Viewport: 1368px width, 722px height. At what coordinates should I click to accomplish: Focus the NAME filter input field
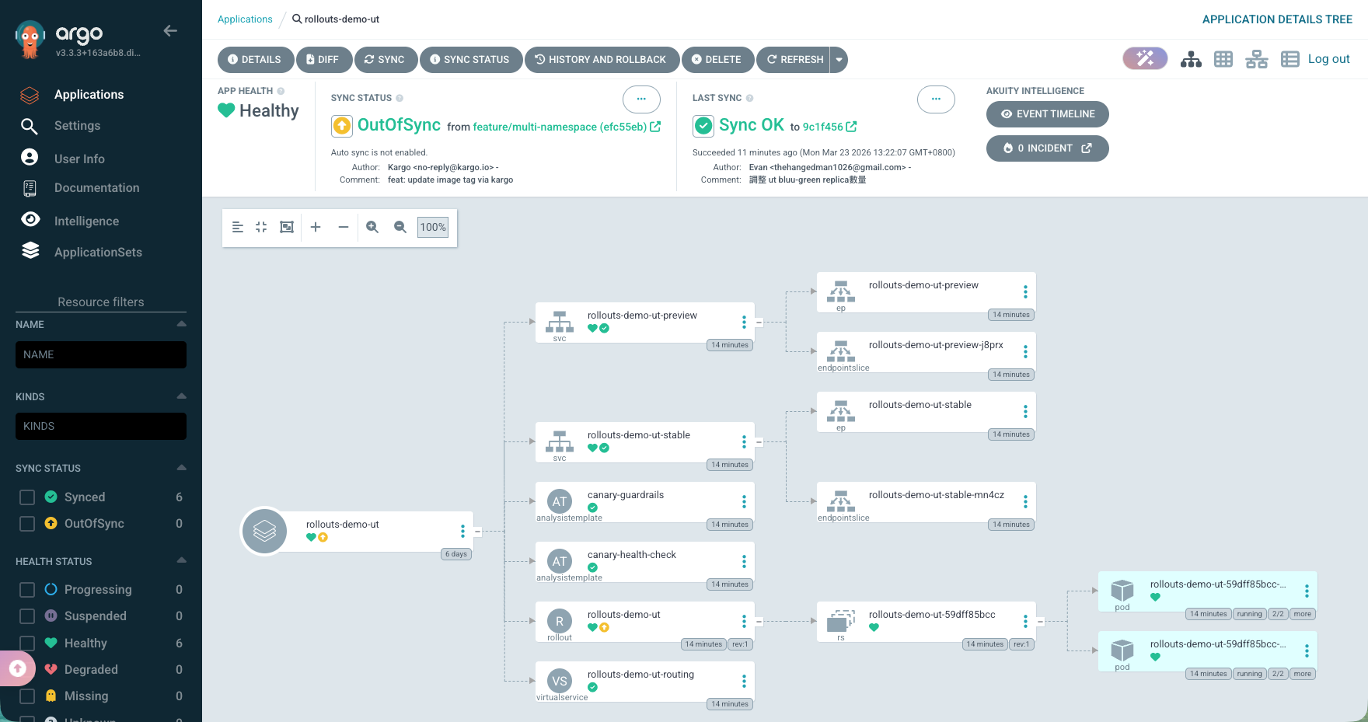[101, 354]
